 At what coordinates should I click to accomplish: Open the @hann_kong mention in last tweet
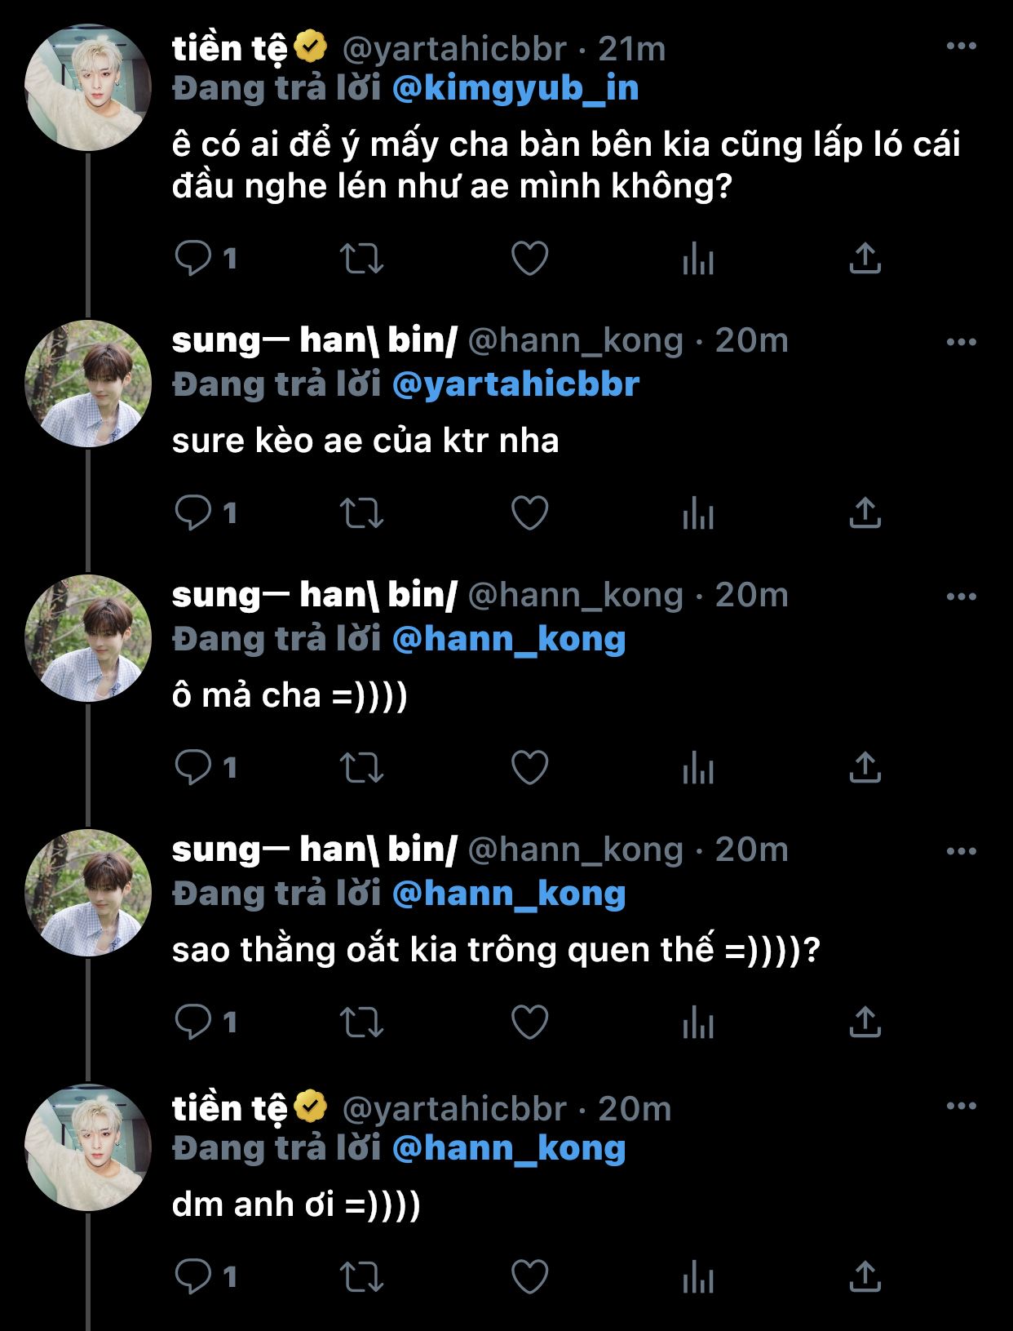[x=509, y=1148]
